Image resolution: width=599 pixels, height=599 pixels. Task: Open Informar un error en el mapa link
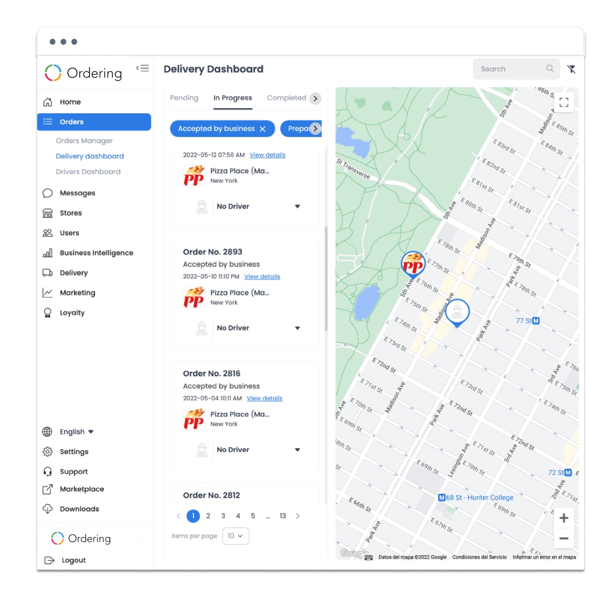[544, 557]
